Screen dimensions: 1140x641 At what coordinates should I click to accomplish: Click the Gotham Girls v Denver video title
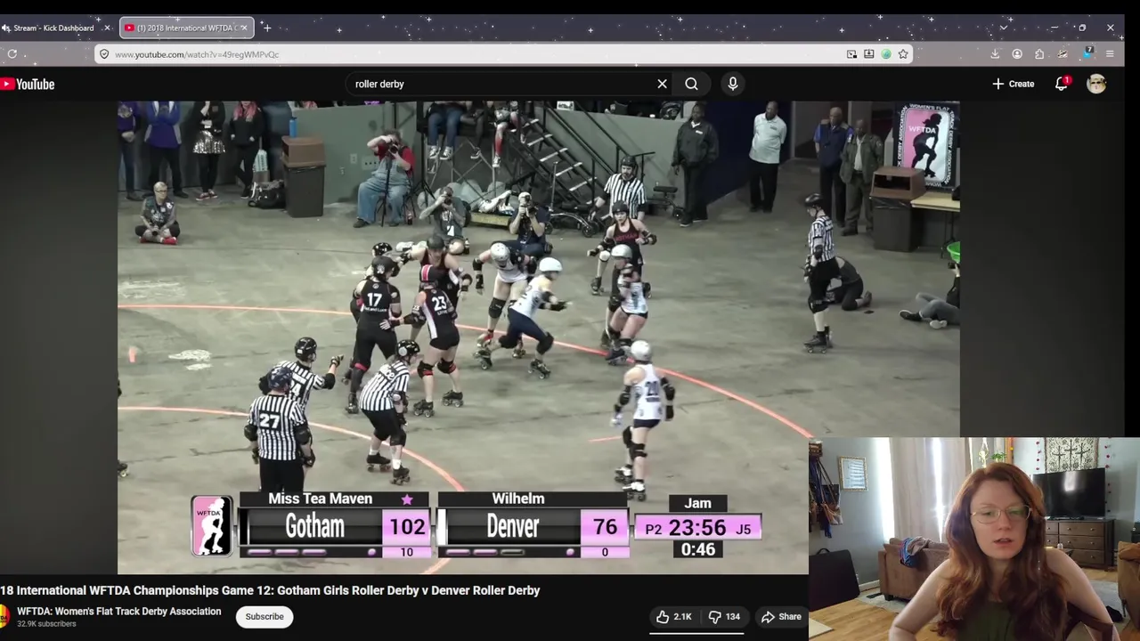(x=270, y=590)
